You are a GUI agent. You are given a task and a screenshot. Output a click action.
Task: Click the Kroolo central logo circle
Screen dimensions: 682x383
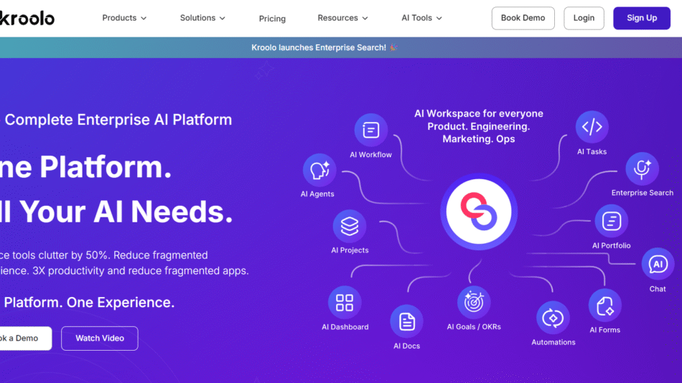[478, 212]
